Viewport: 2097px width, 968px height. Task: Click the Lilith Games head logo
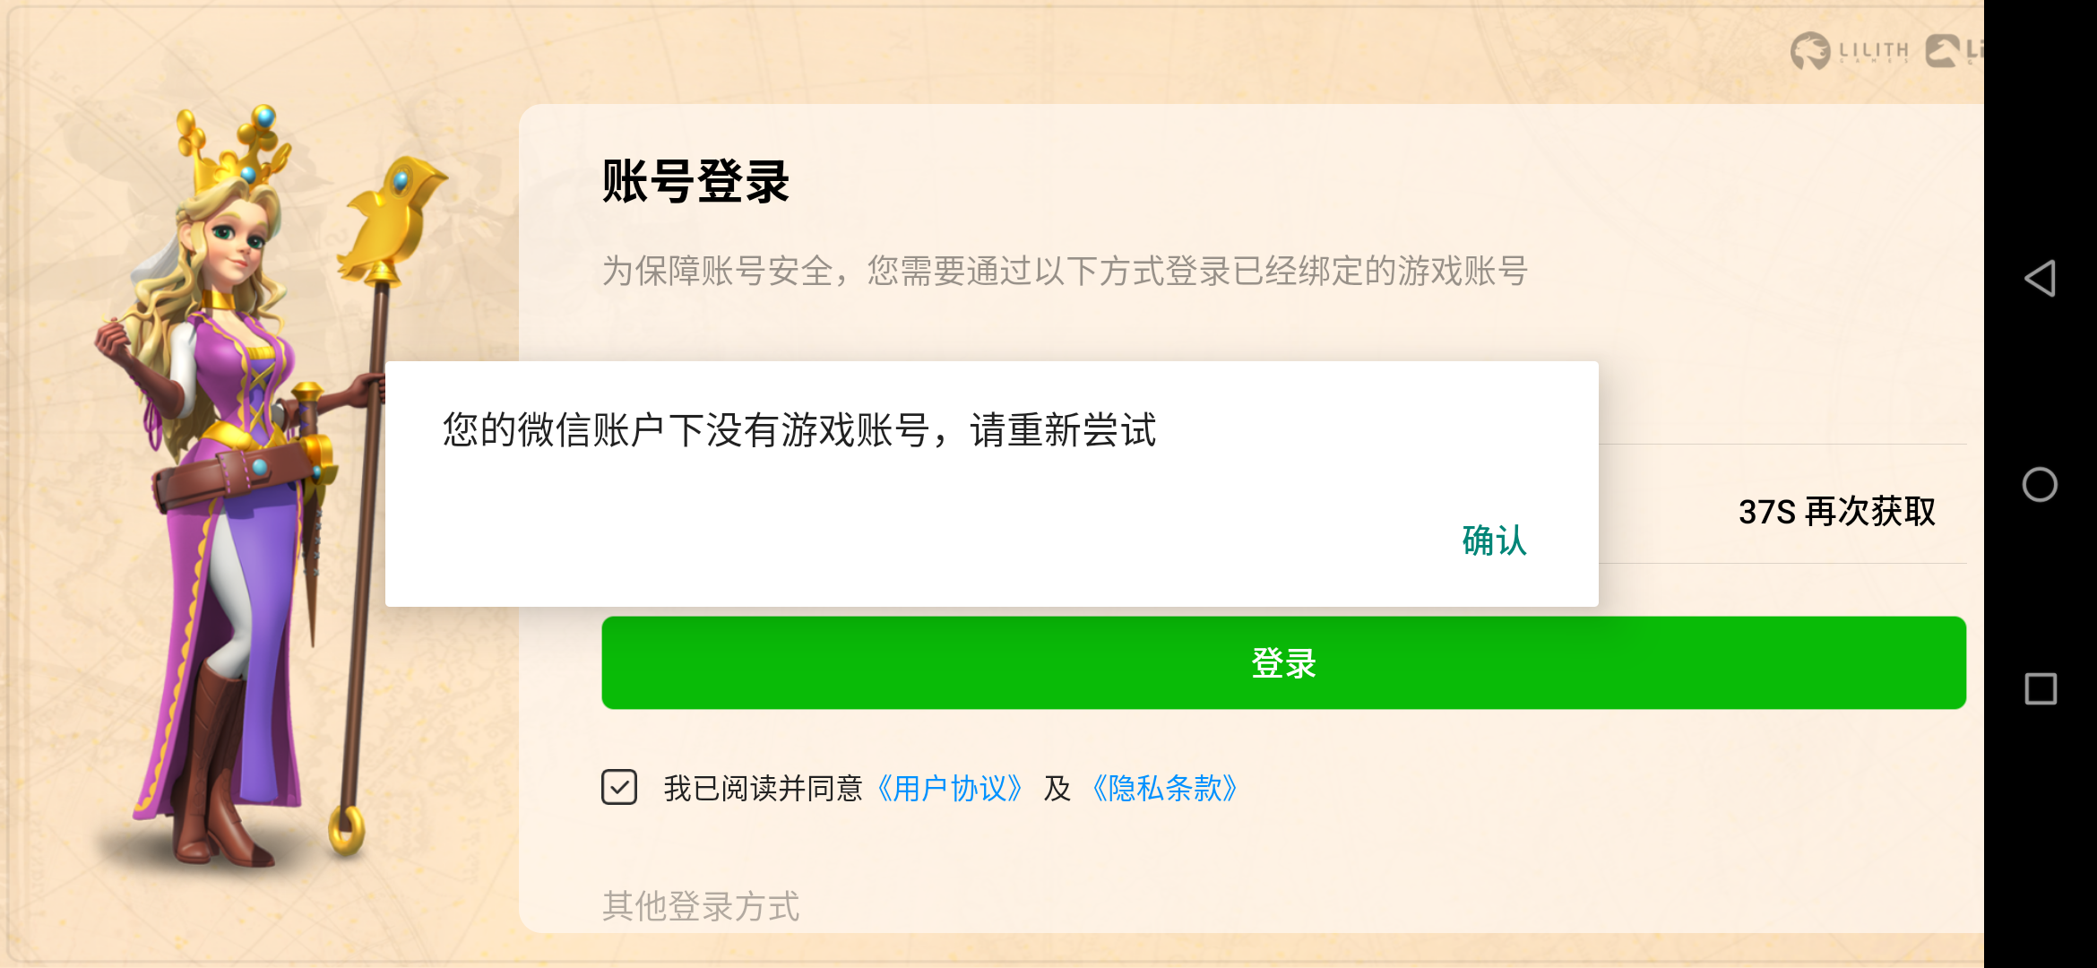1810,51
